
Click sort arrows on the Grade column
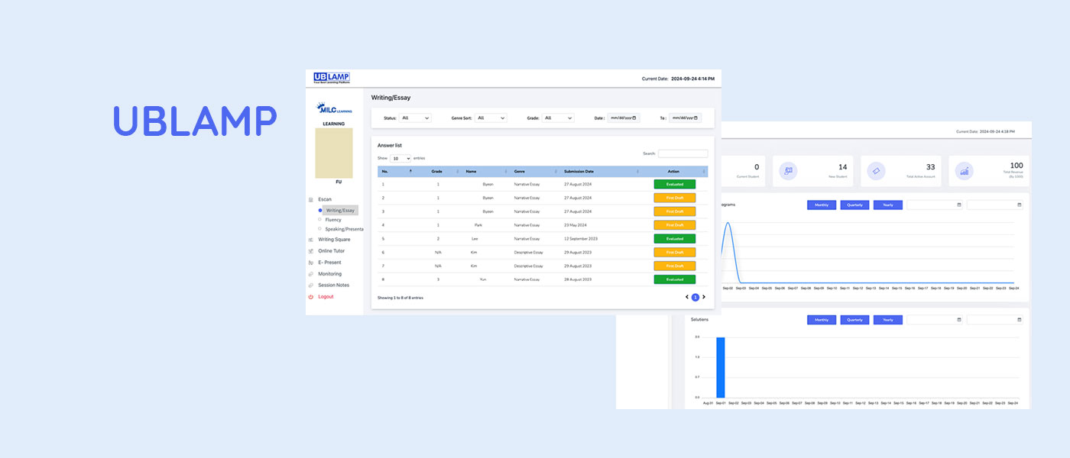(458, 172)
